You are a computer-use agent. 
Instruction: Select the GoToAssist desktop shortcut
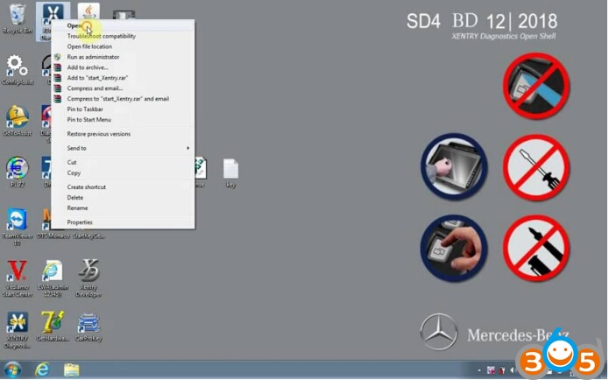tap(18, 121)
